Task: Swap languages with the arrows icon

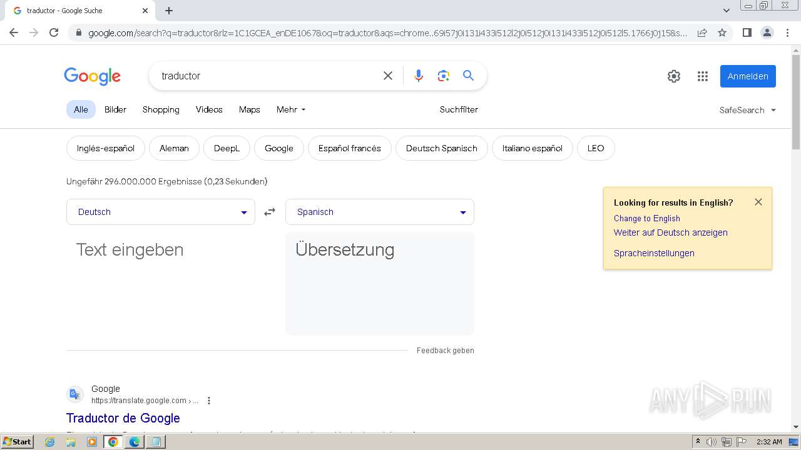Action: click(x=270, y=212)
